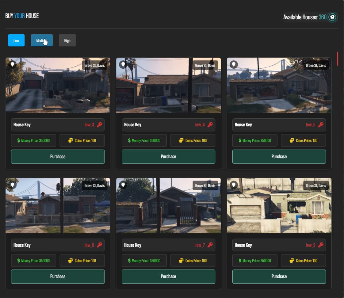Viewport: 344px width, 298px height.
Task: Click the low_4 house key ID text
Action: pos(200,125)
